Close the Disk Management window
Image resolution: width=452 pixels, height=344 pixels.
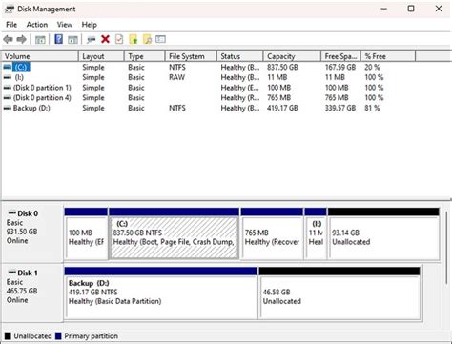point(439,9)
